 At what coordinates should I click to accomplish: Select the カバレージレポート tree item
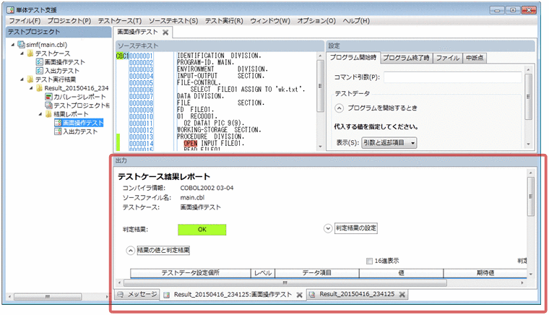79,97
